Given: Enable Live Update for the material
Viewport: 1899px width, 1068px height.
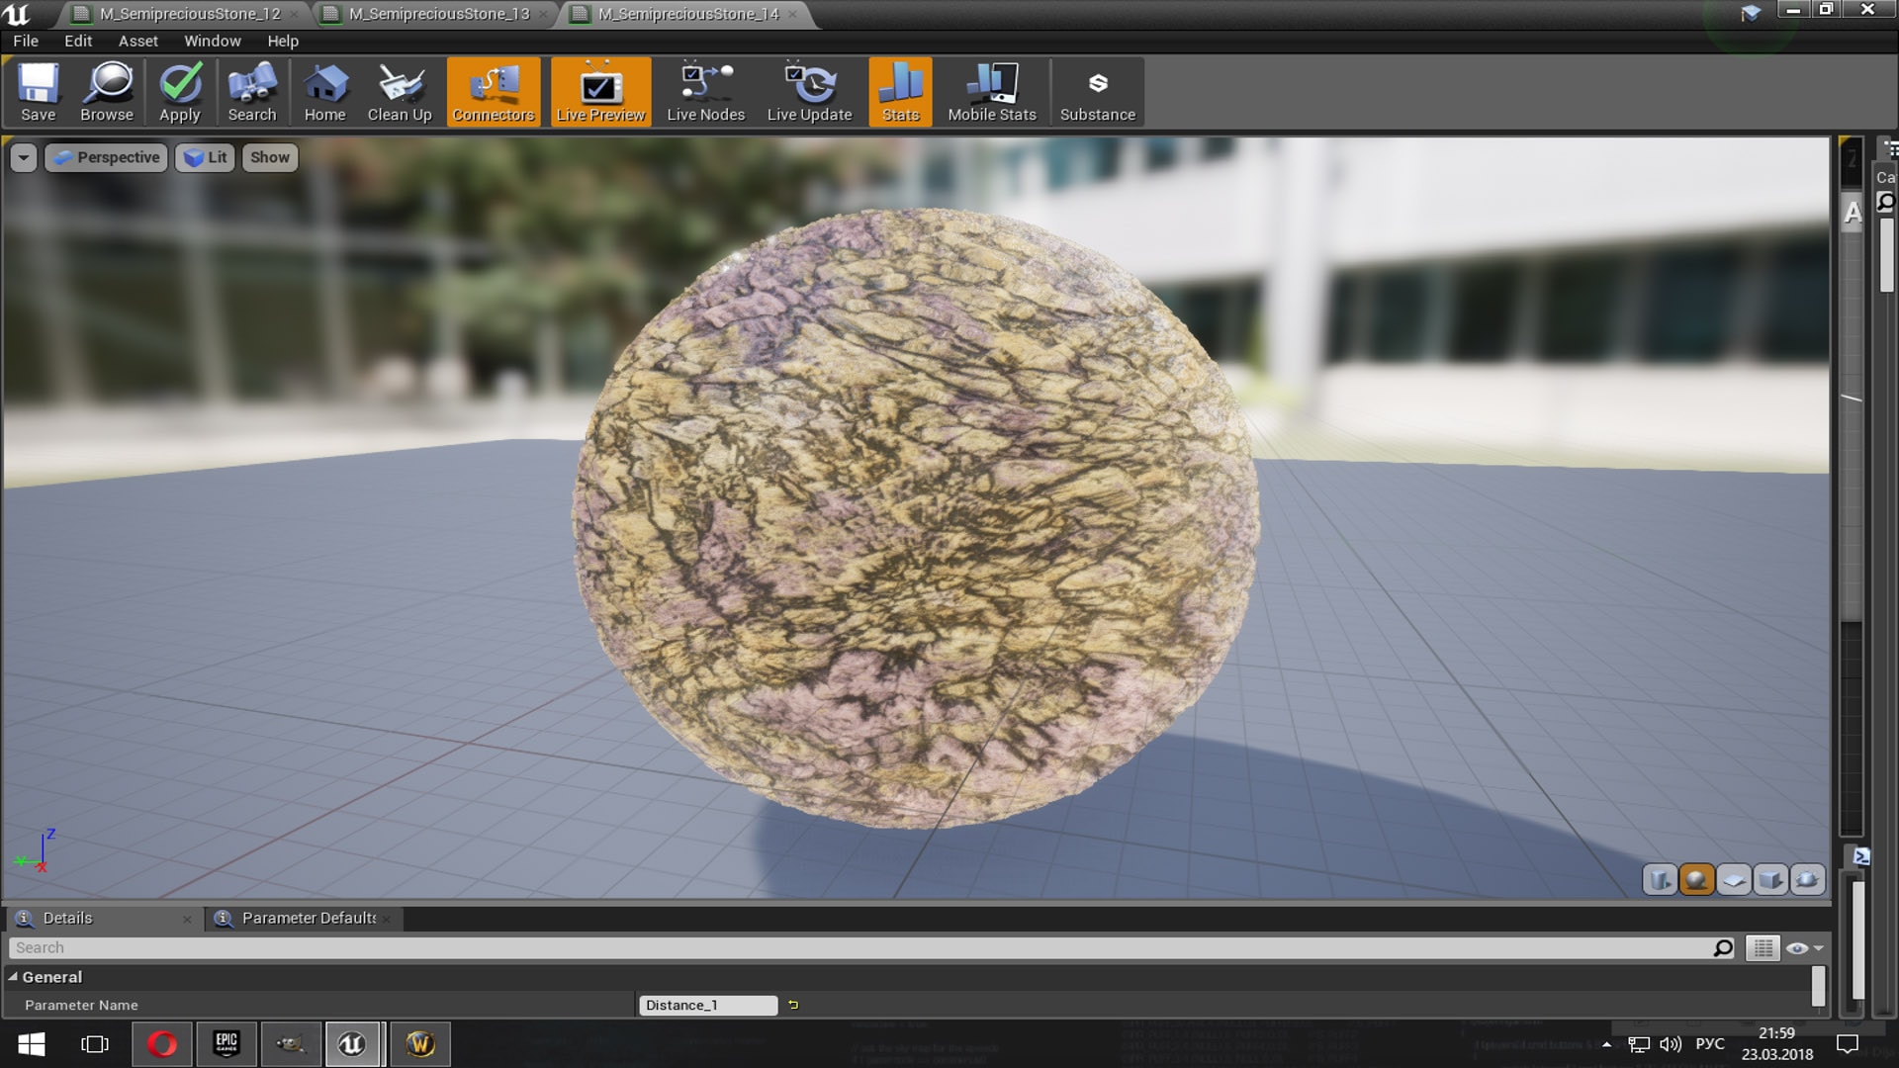Looking at the screenshot, I should point(809,91).
